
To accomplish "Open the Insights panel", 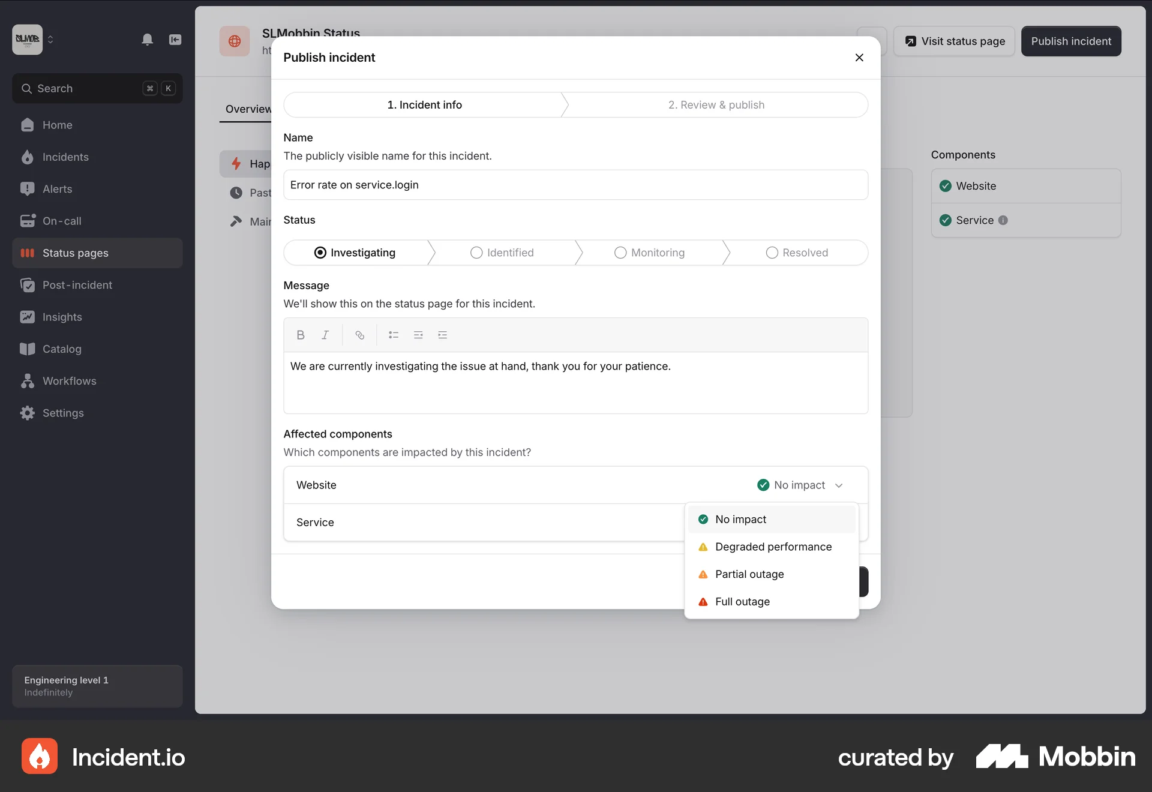I will tap(63, 317).
